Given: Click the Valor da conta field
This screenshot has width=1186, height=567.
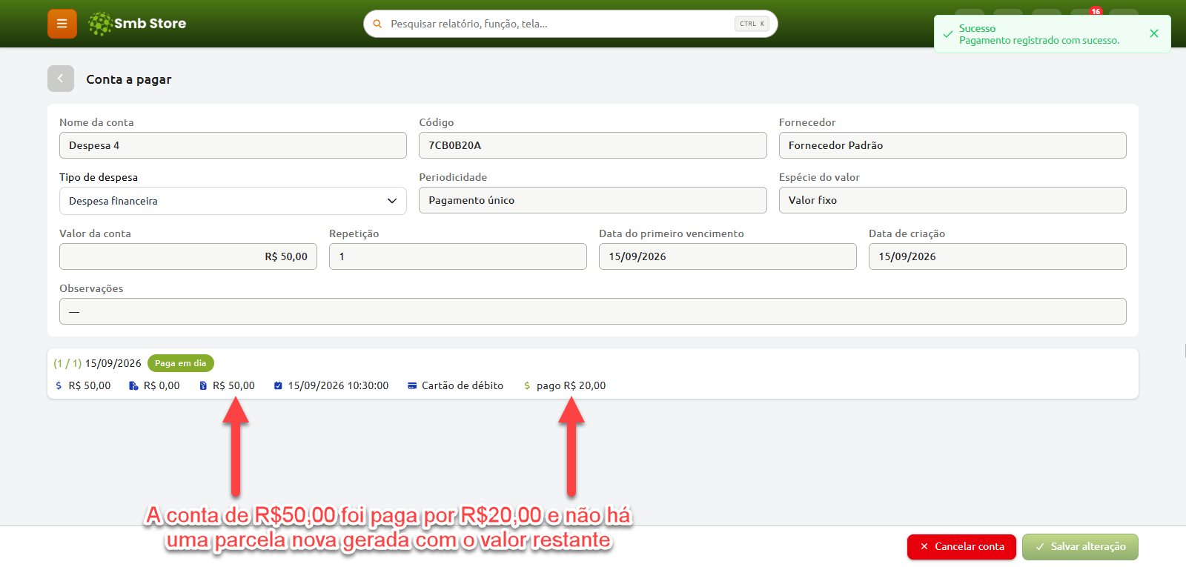Looking at the screenshot, I should pos(188,256).
